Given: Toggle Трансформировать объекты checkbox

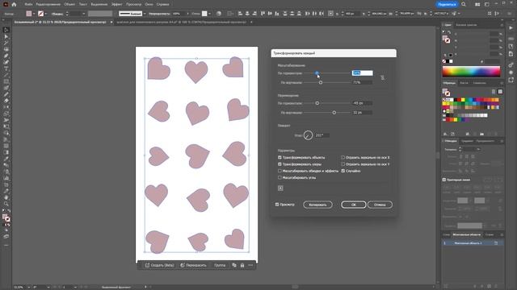Looking at the screenshot, I should pos(280,158).
